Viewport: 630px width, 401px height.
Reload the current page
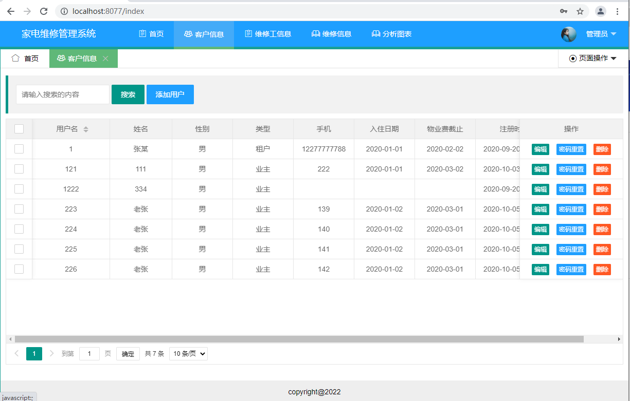(44, 11)
